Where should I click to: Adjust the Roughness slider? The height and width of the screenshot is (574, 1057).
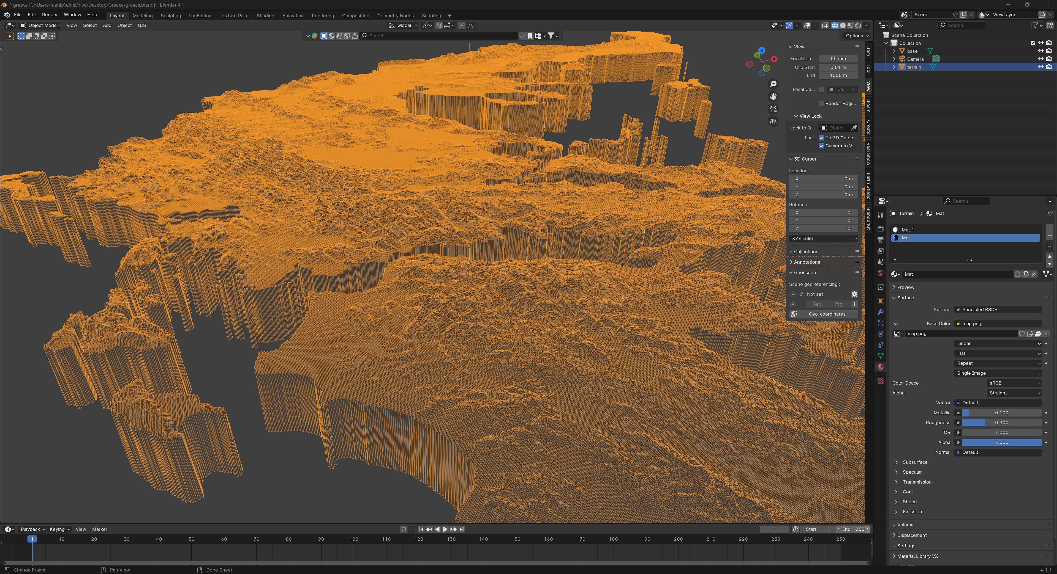[x=1001, y=423]
